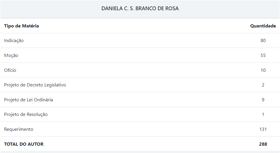Screen dimensions: 280x153
Task: Click the total value 288
Action: [263, 144]
